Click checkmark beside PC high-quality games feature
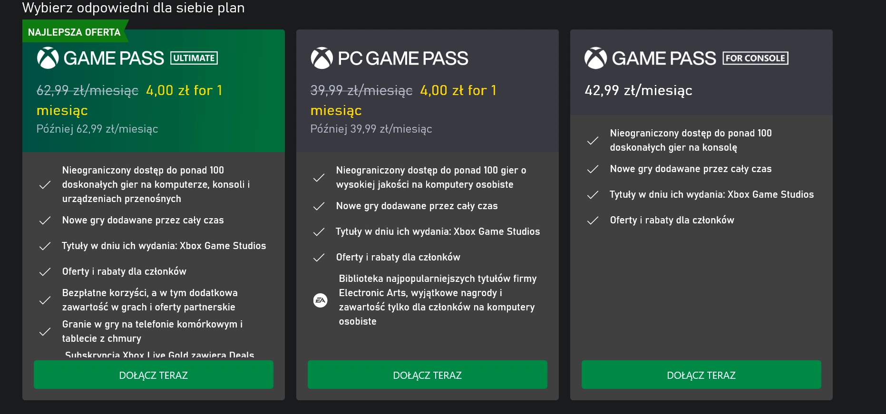This screenshot has height=414, width=886. 319,177
